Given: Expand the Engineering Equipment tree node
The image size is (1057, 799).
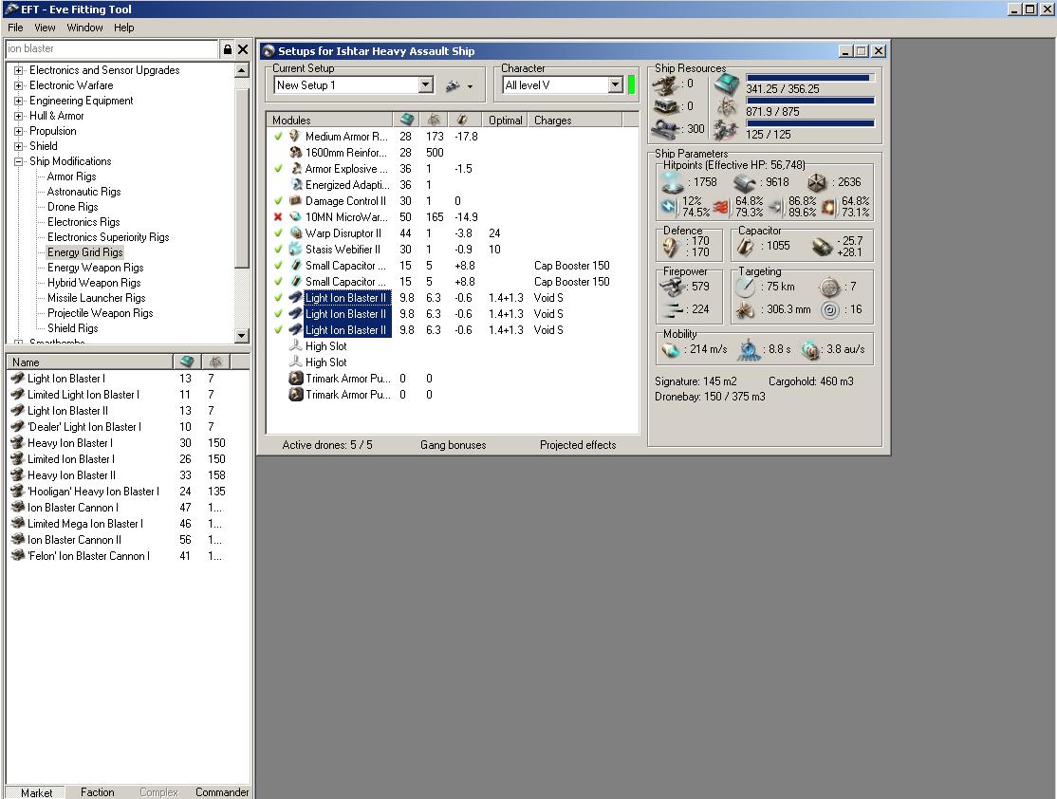Looking at the screenshot, I should pyautogui.click(x=19, y=101).
